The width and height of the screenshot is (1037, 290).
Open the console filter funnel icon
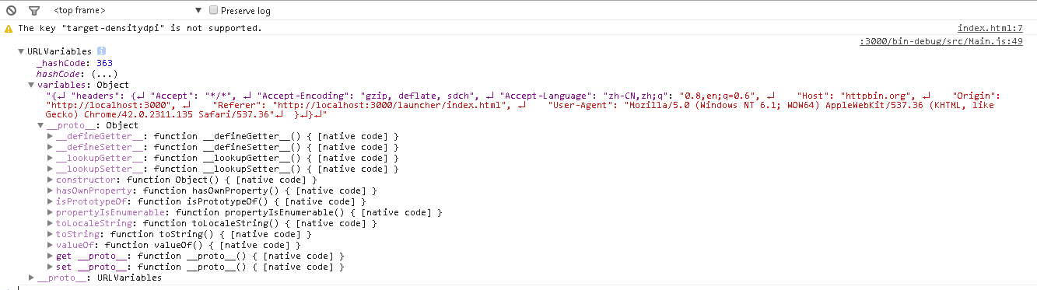(x=34, y=11)
